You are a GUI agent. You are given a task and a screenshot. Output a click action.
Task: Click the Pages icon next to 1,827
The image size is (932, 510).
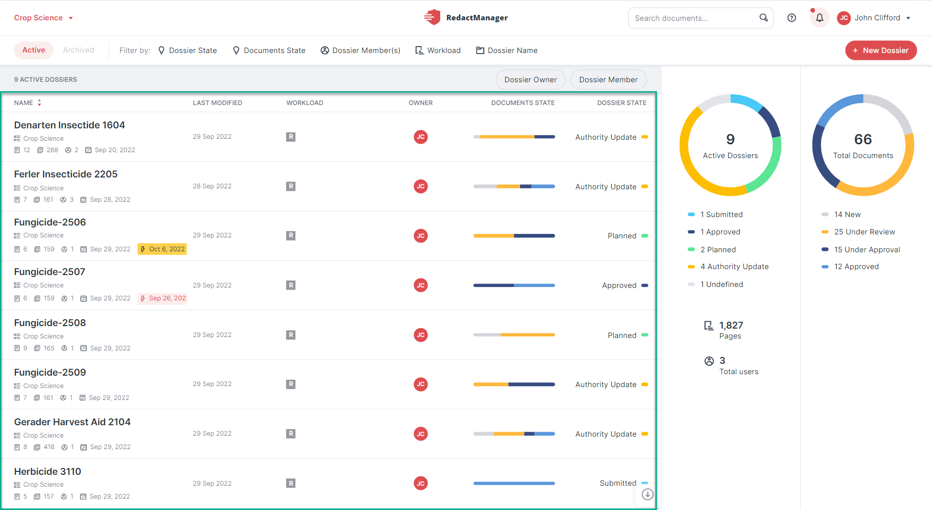tap(709, 326)
